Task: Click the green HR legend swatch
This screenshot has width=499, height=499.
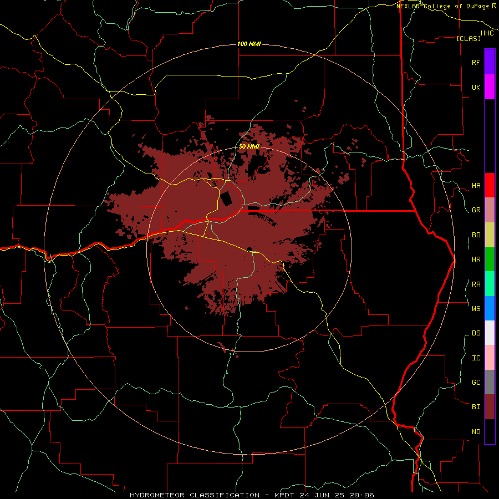Action: pos(490,259)
